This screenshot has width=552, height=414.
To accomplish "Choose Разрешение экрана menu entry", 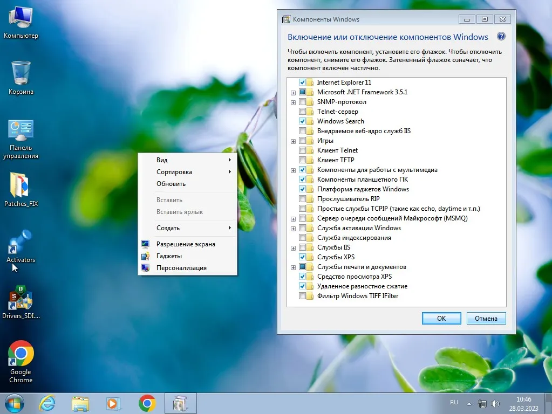I will (188, 244).
